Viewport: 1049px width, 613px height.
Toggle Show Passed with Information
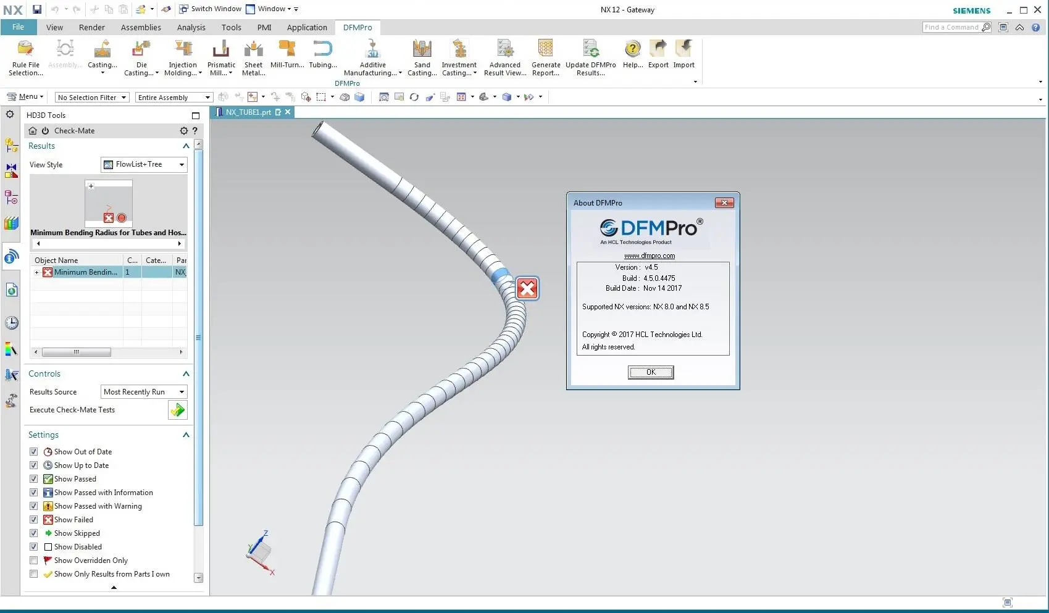click(34, 493)
